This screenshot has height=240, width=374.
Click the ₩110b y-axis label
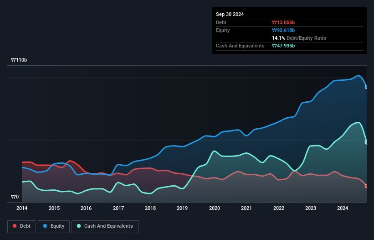tap(19, 60)
